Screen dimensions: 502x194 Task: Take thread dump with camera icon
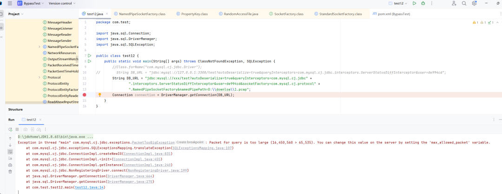(26, 129)
